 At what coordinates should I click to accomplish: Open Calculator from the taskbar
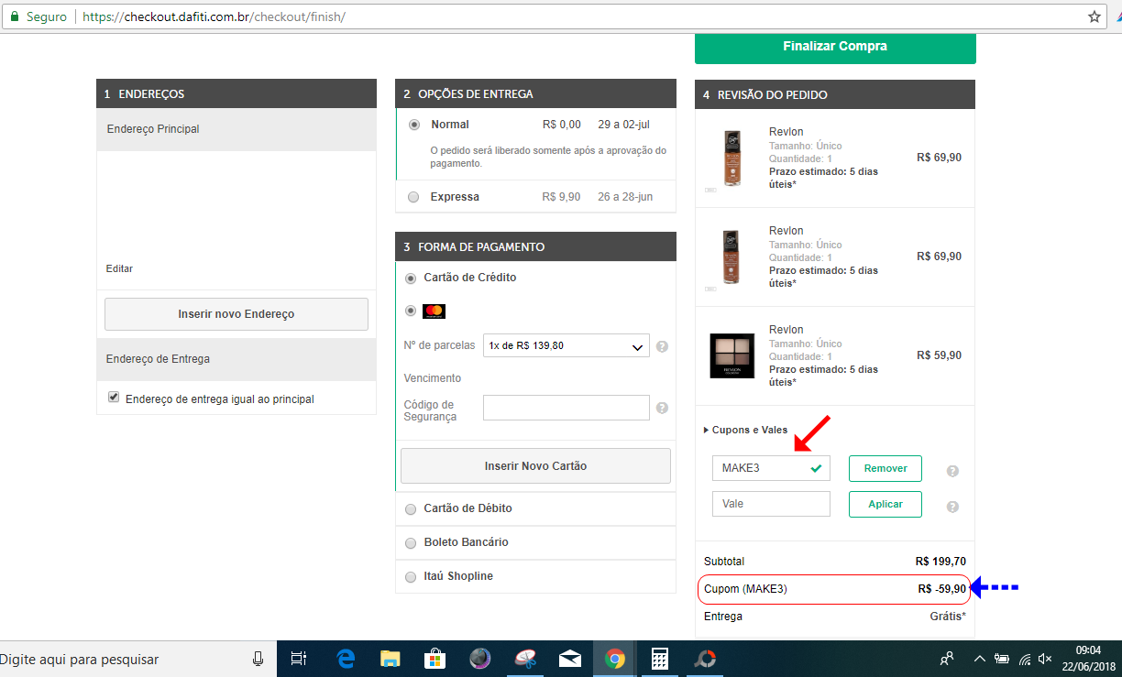coord(659,659)
